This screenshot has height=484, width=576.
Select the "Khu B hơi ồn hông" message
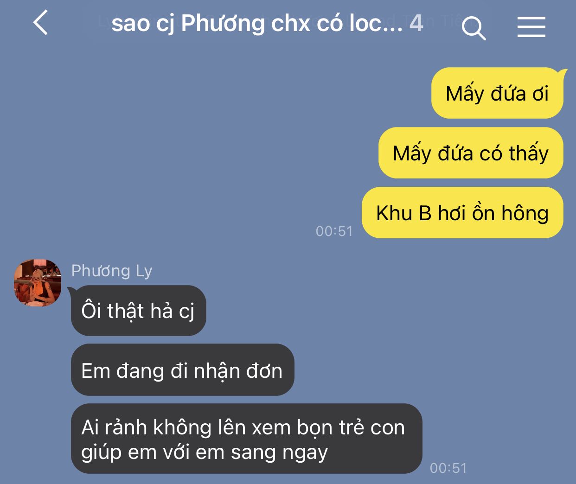click(462, 213)
